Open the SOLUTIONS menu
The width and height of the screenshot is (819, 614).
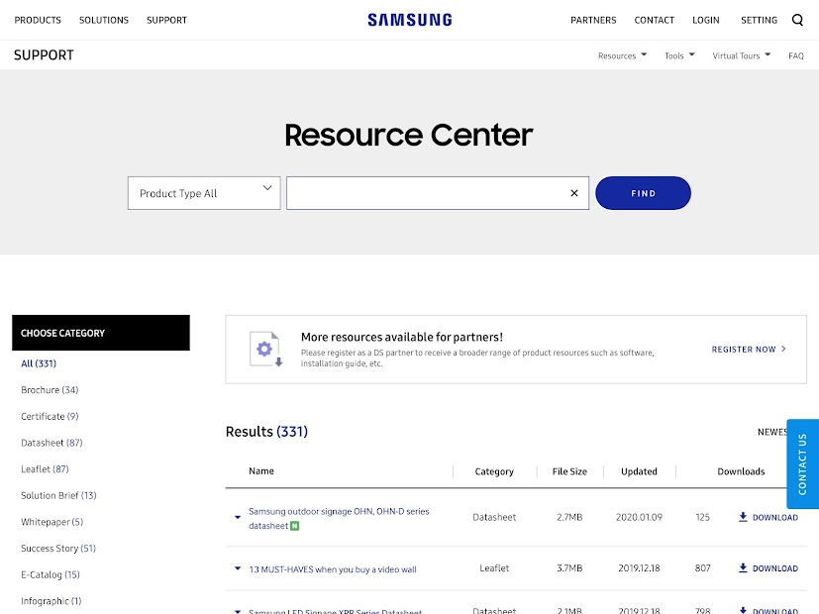click(103, 19)
